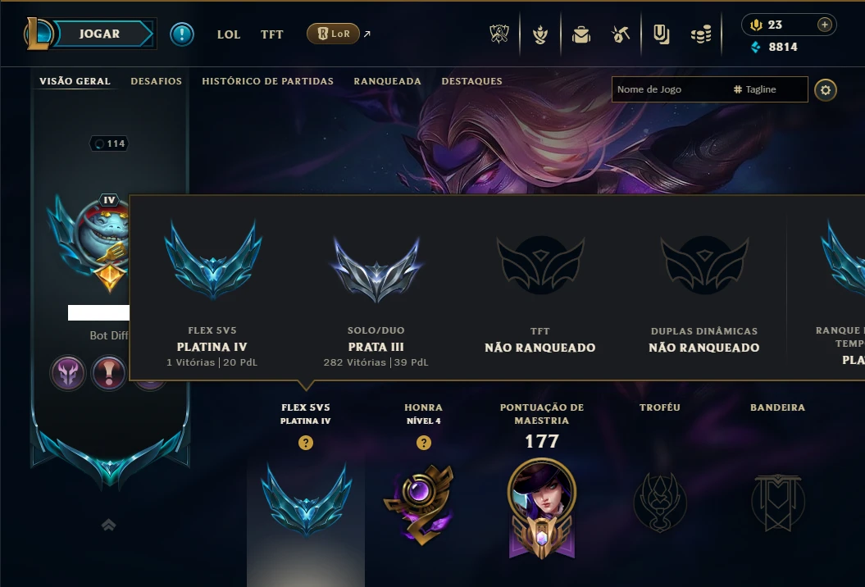Click the TFT menu item

pyautogui.click(x=272, y=34)
